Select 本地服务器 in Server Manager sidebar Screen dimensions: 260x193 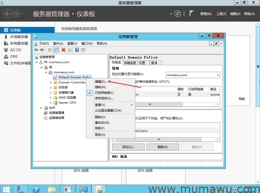(19, 37)
